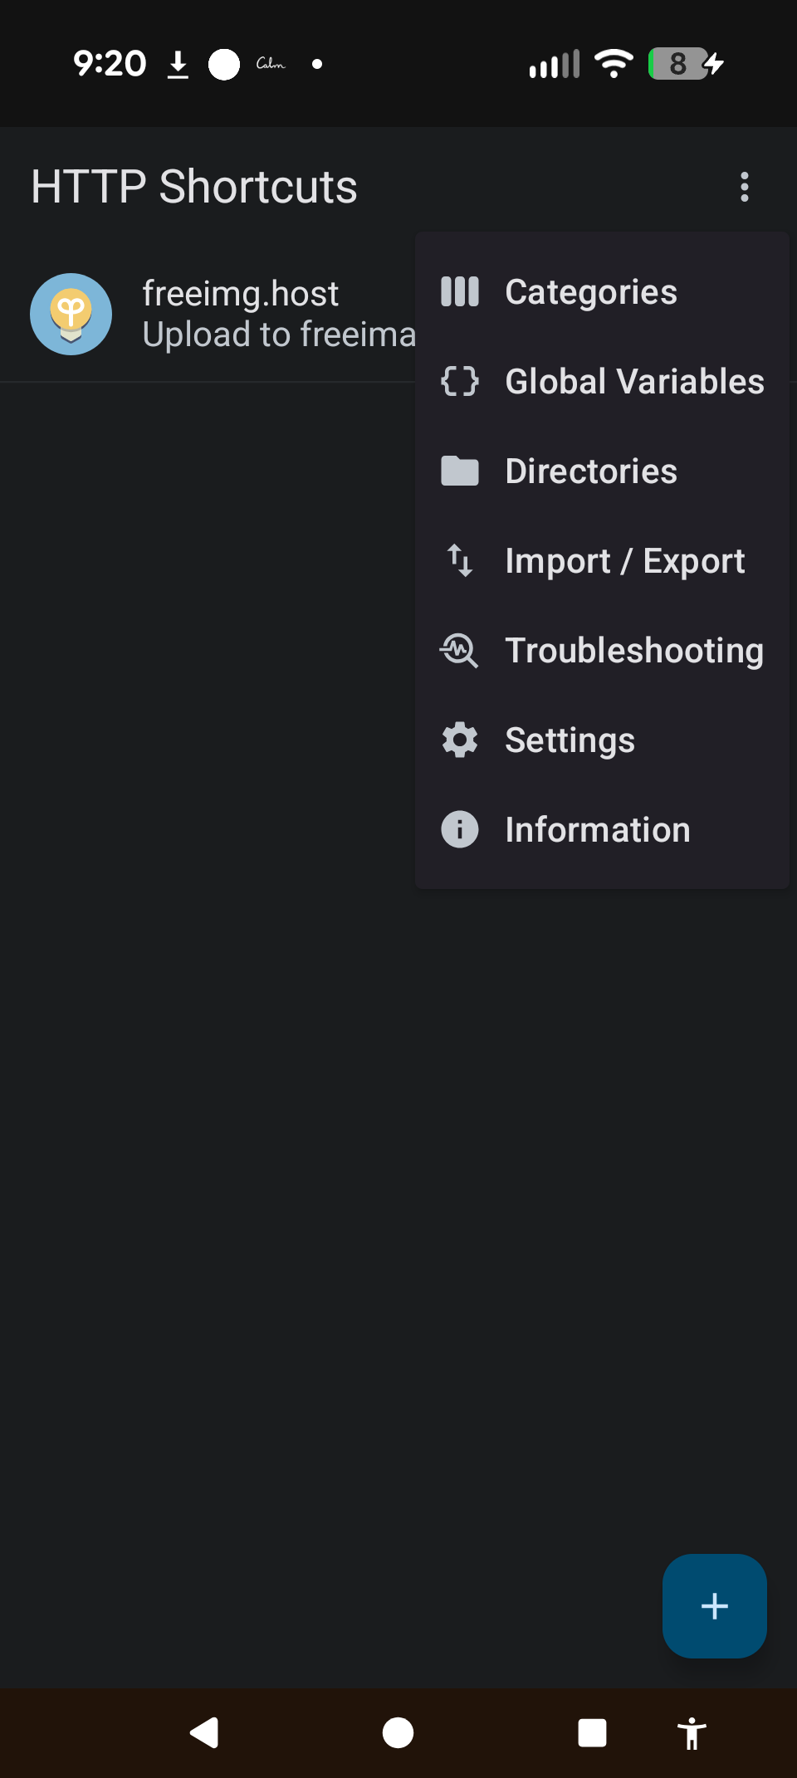Screen dimensions: 797x1778
Task: Click the Settings gear icon
Action: point(459,740)
